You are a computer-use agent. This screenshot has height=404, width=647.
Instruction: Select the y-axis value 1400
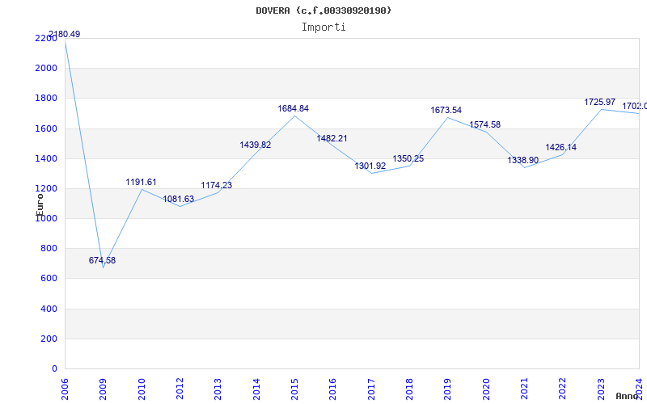pos(46,158)
